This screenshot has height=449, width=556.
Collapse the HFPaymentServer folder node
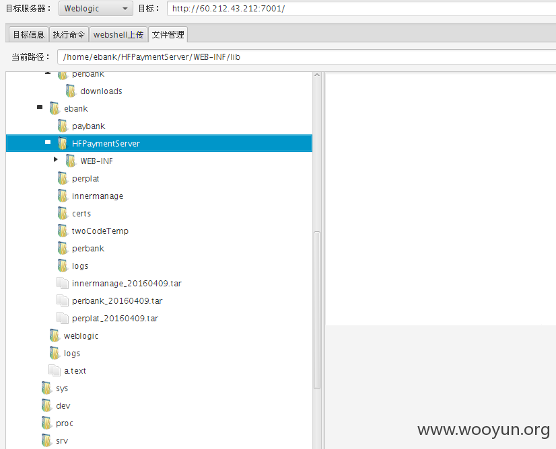(48, 142)
